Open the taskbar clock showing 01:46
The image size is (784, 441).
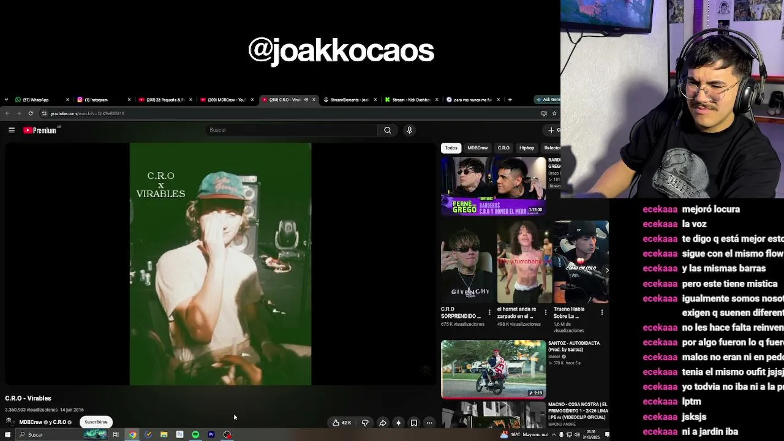(591, 435)
